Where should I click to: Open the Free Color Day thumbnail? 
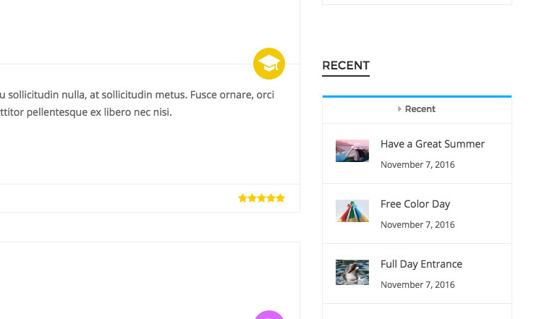(x=352, y=210)
